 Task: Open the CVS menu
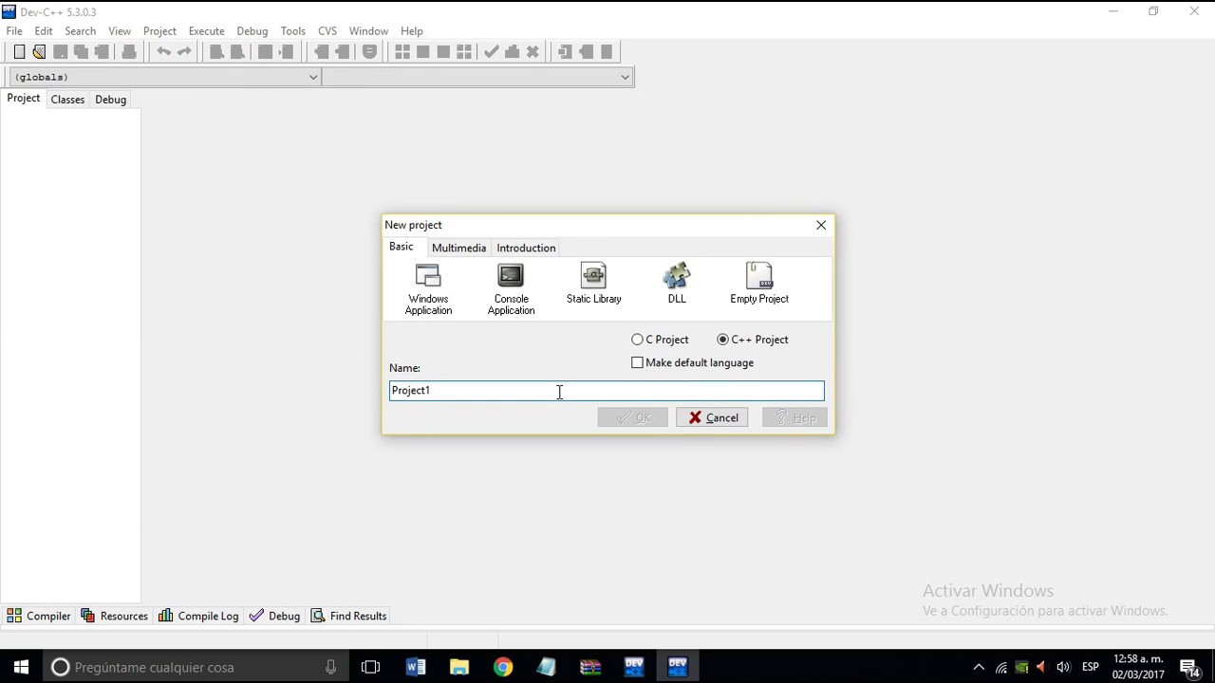tap(327, 31)
